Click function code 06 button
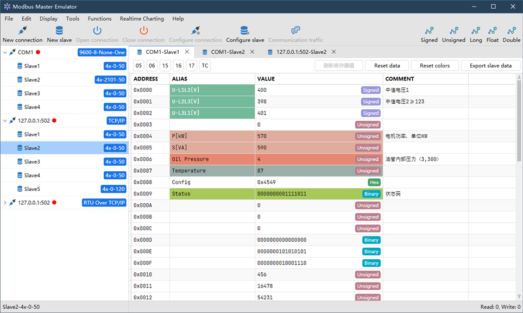Image resolution: width=523 pixels, height=313 pixels. pyautogui.click(x=152, y=66)
